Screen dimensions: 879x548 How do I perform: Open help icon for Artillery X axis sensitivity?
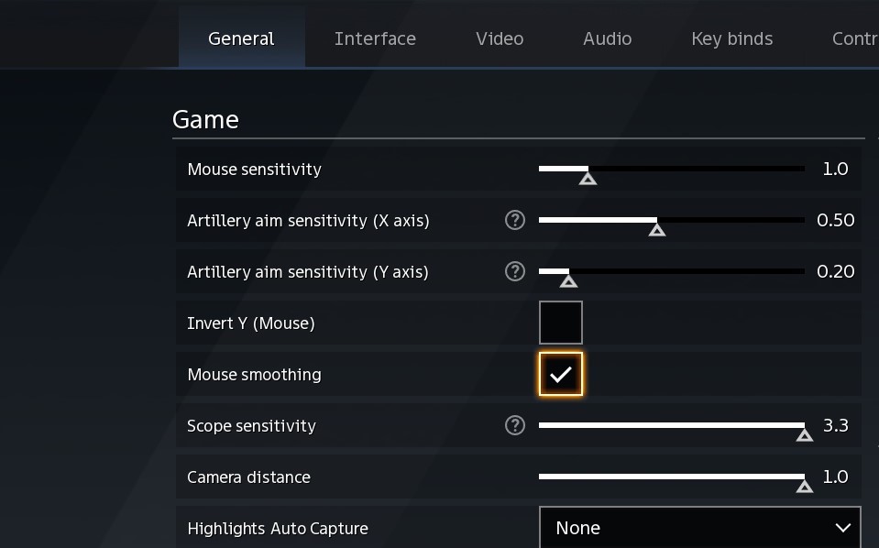coord(514,220)
